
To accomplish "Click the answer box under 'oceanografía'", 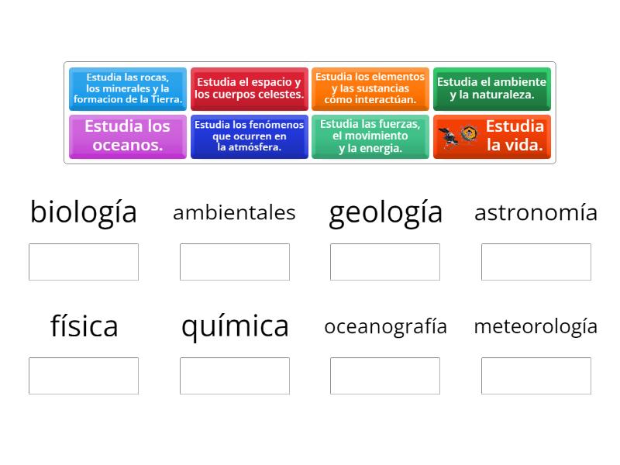I will (x=385, y=376).
